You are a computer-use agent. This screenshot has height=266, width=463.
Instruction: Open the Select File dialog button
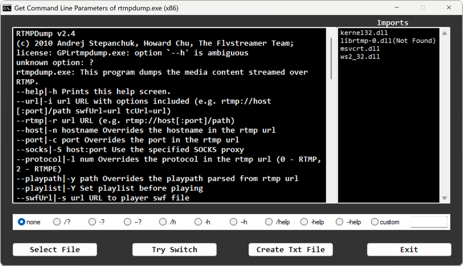pyautogui.click(x=55, y=249)
